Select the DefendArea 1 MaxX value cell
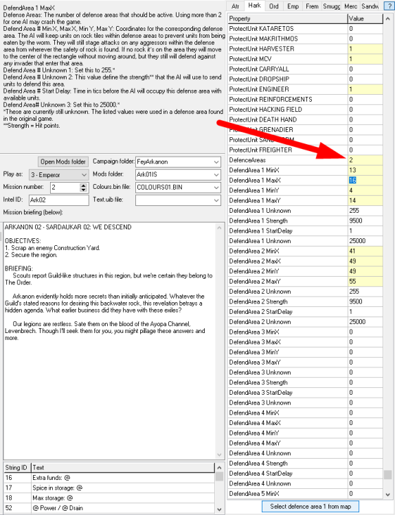Viewport: 395px width, 515px height. tap(365, 181)
